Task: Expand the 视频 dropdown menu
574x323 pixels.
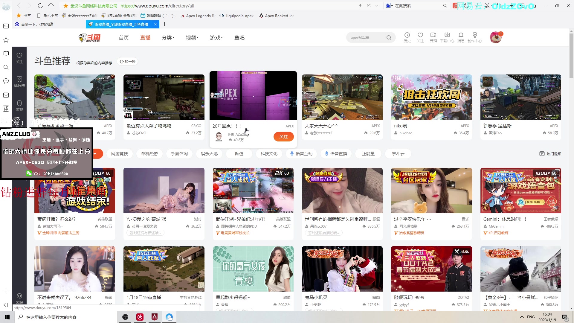Action: point(192,38)
